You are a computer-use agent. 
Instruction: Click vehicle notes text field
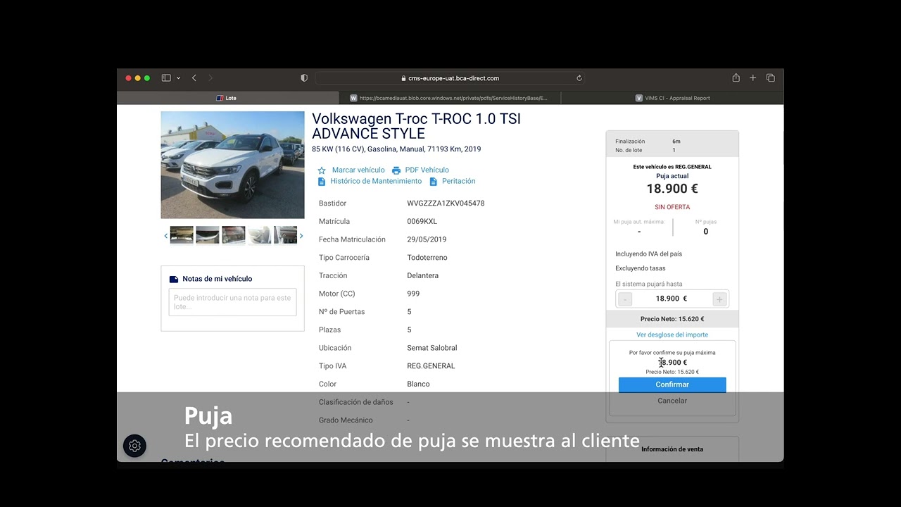tap(232, 302)
